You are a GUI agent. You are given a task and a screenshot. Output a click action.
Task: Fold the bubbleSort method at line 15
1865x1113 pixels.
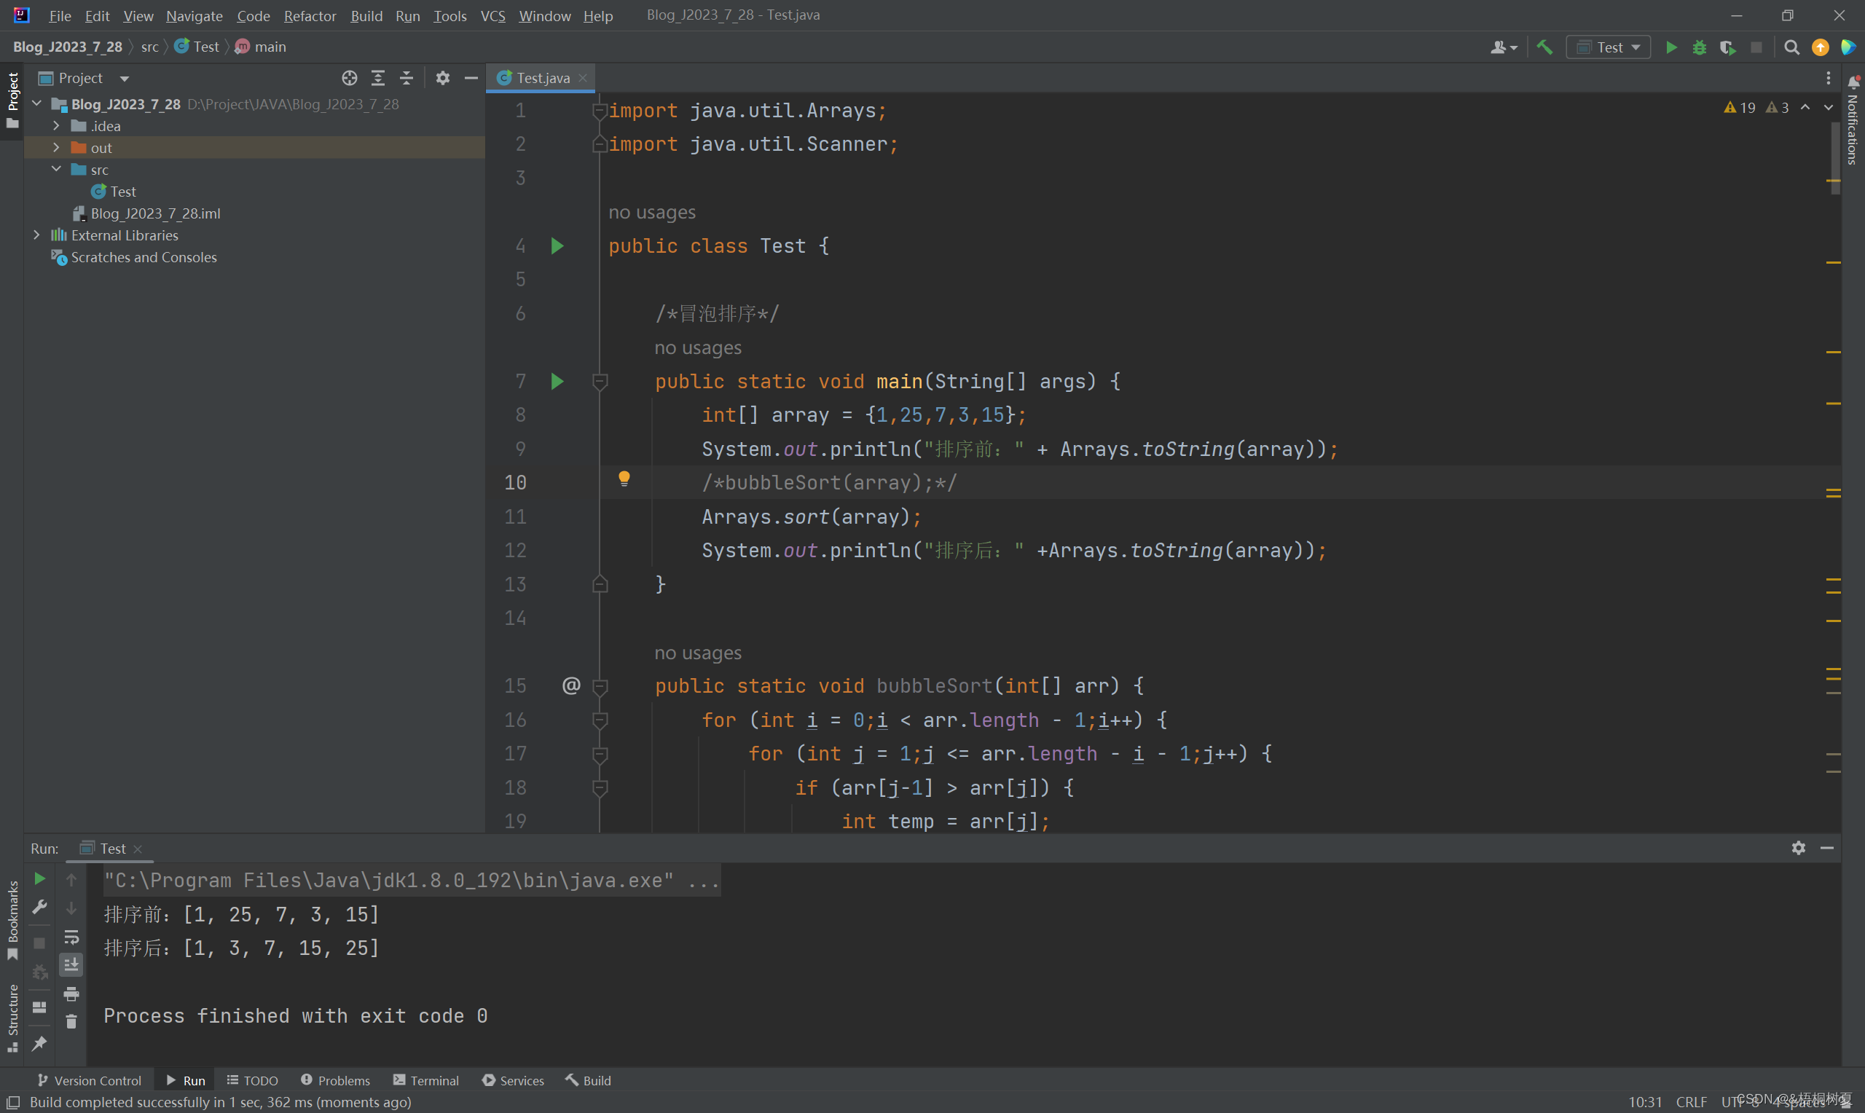tap(600, 686)
